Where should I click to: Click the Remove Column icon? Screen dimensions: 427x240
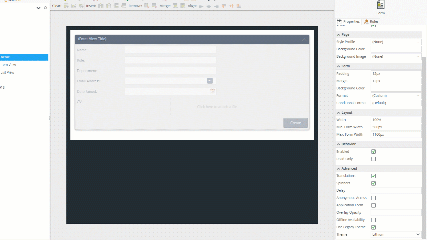click(147, 6)
